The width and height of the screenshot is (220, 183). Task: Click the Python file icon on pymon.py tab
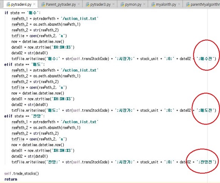[122, 5]
